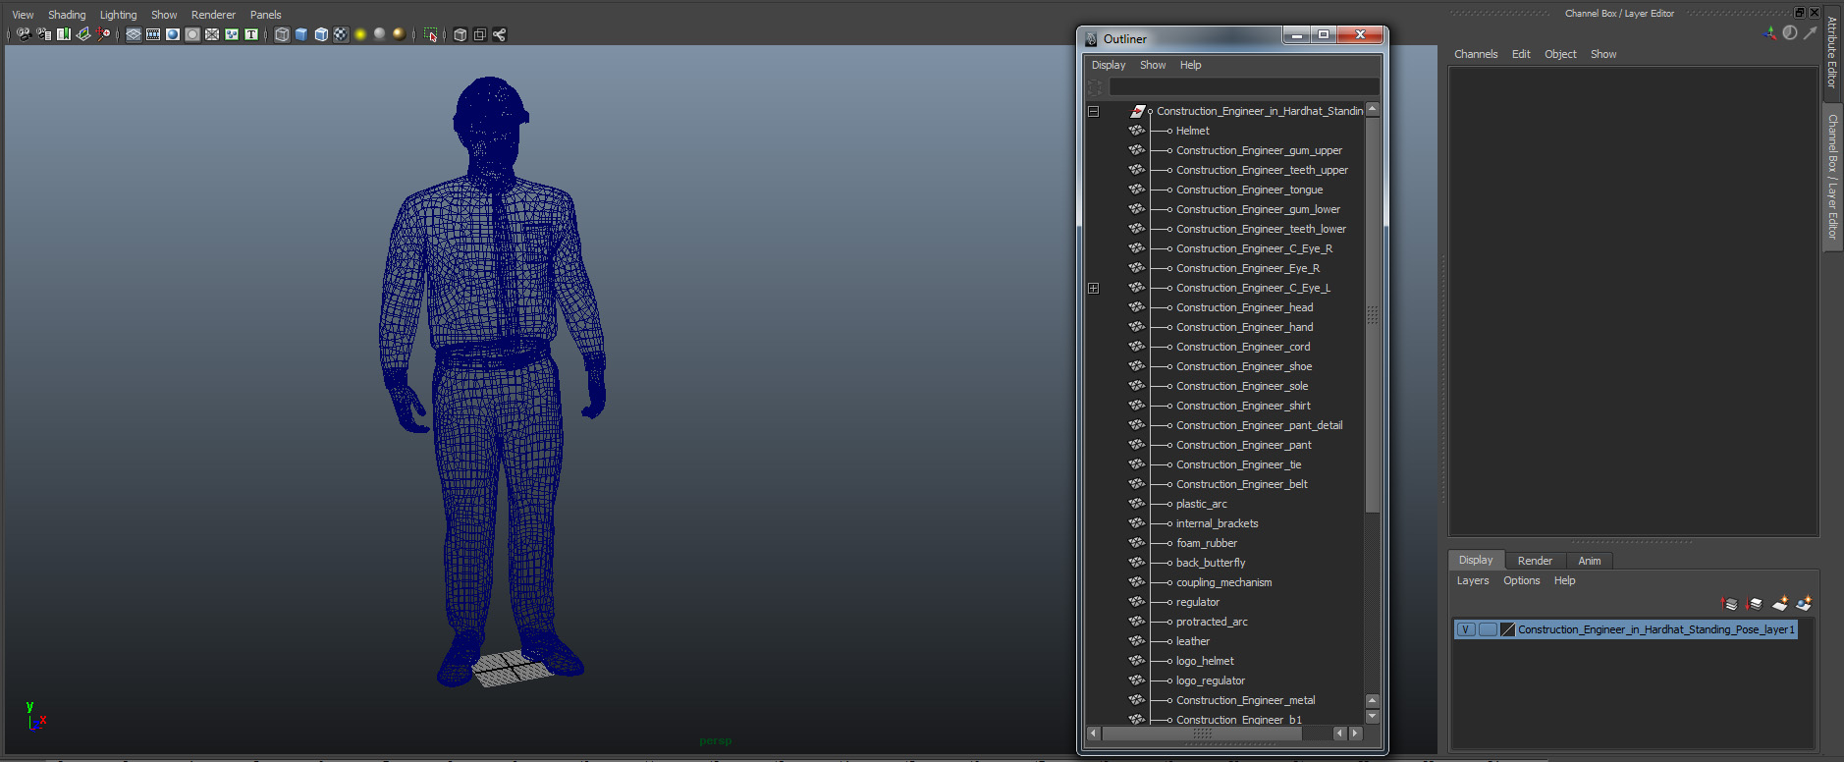Image resolution: width=1844 pixels, height=762 pixels.
Task: Select Construction_Engineer_head in the Outliner
Action: tap(1244, 307)
